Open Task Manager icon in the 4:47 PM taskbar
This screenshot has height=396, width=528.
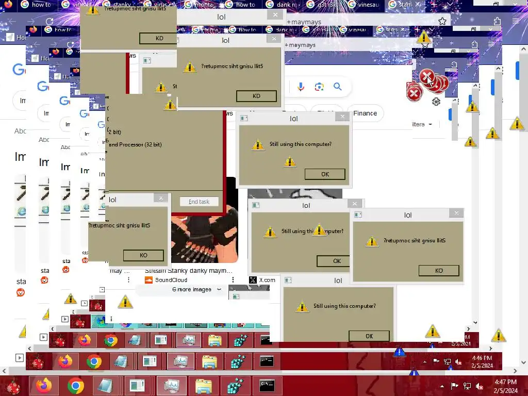[x=172, y=386]
